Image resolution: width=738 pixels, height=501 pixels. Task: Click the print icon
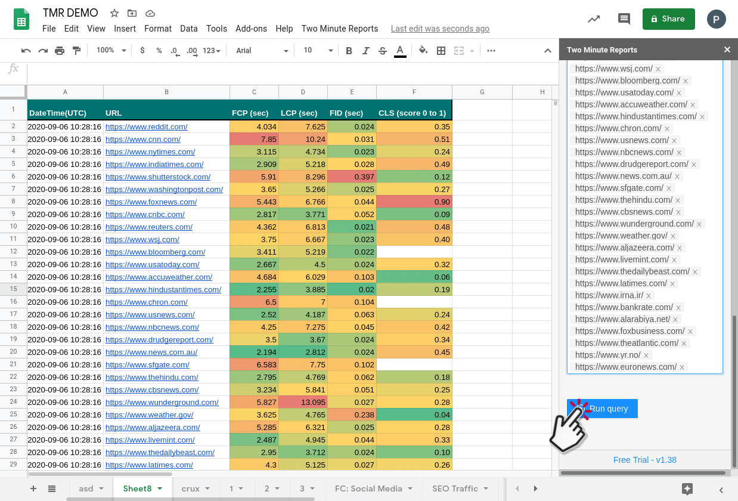pos(60,51)
